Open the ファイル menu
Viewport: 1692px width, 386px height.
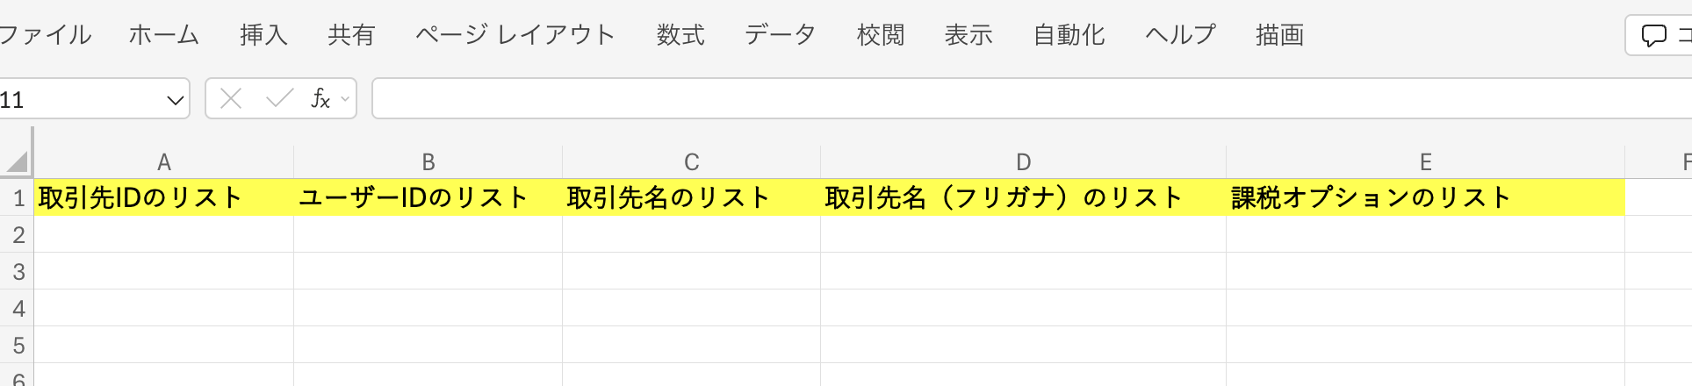[46, 35]
